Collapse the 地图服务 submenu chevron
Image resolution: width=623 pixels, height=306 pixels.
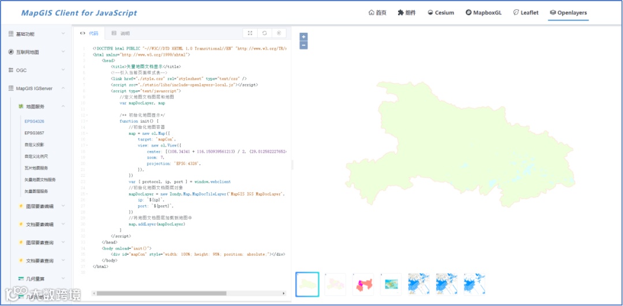coord(63,107)
